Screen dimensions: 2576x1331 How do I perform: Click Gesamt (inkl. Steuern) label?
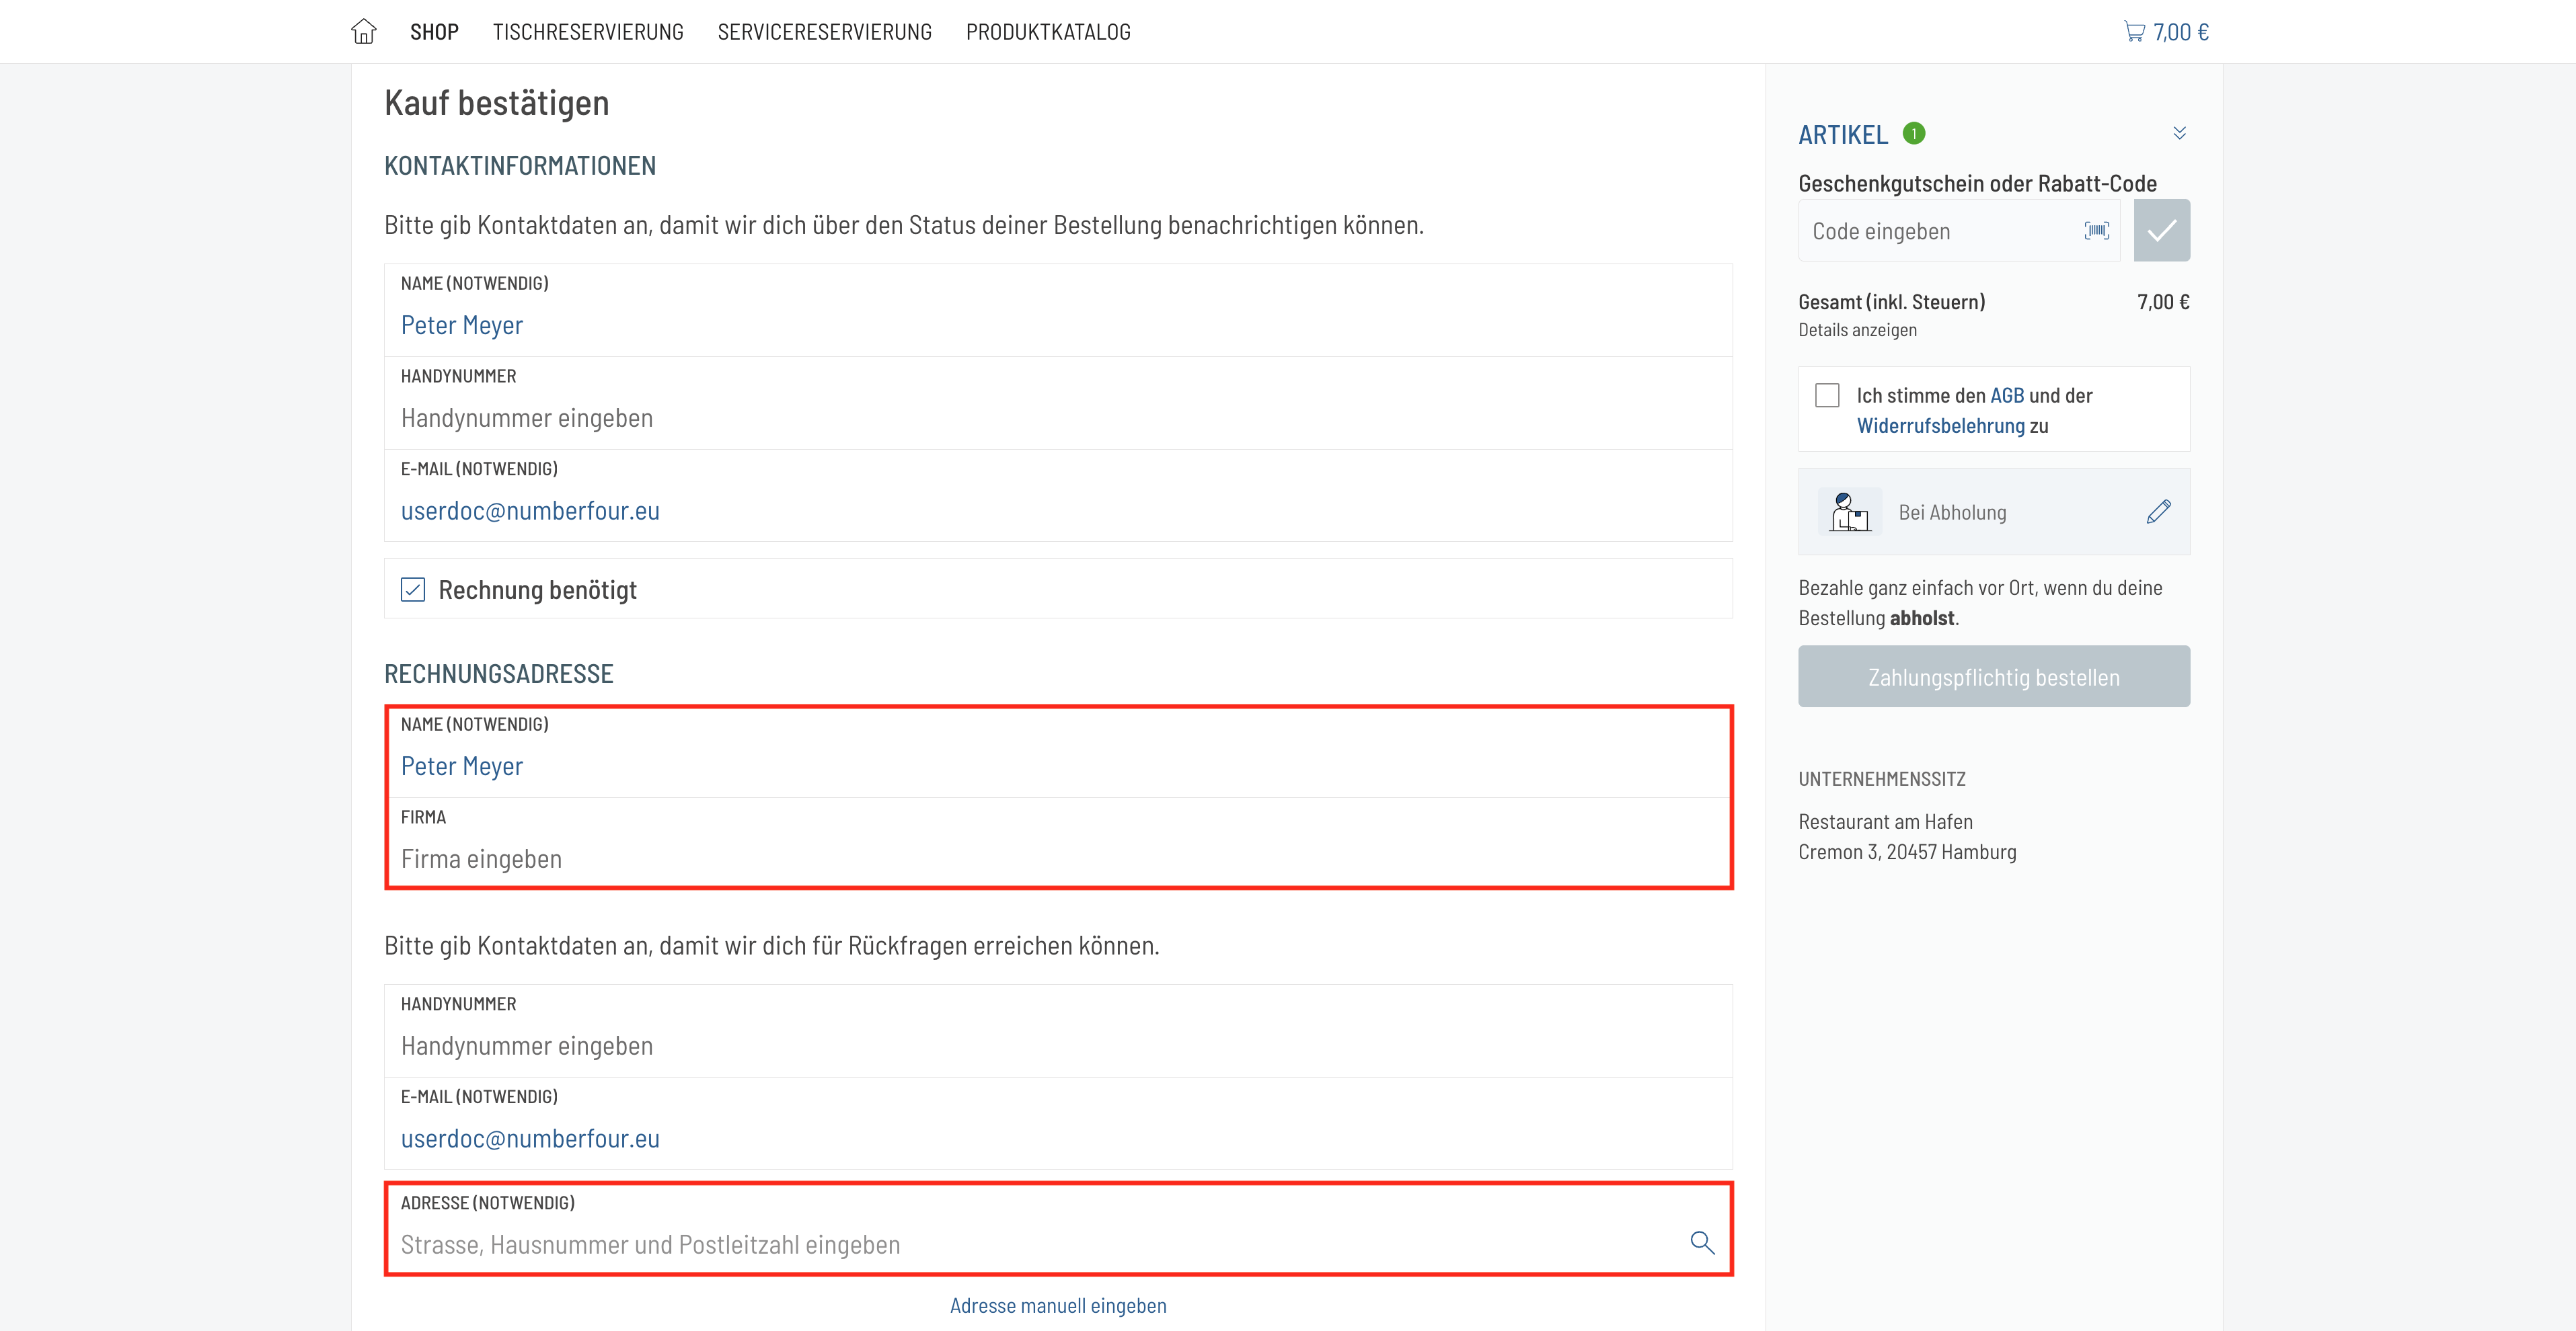point(1891,302)
